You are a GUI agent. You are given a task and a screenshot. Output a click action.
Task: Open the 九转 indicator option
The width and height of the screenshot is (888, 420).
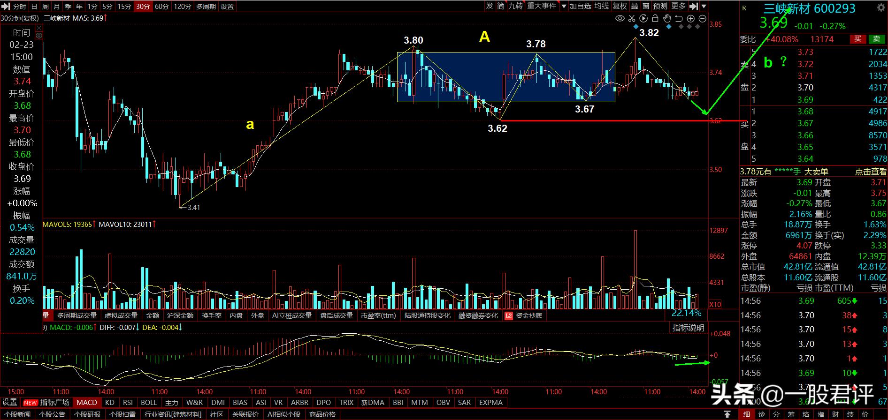[515, 6]
